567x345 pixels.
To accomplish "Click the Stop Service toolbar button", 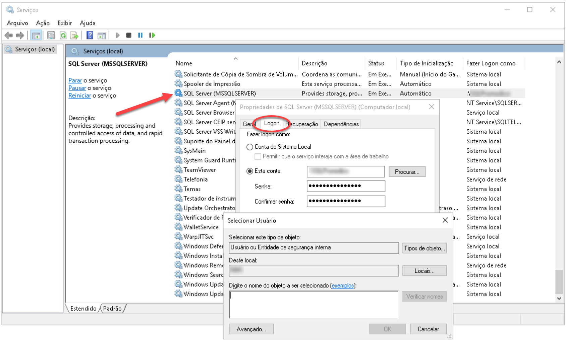I will point(129,35).
